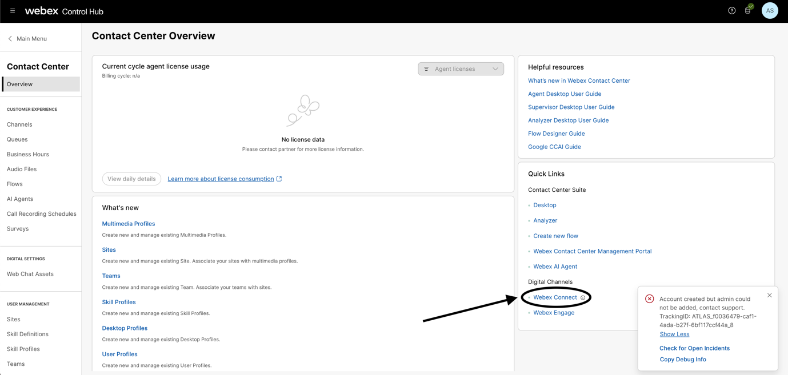
Task: Click the TrackingID text in notification
Action: pos(708,321)
